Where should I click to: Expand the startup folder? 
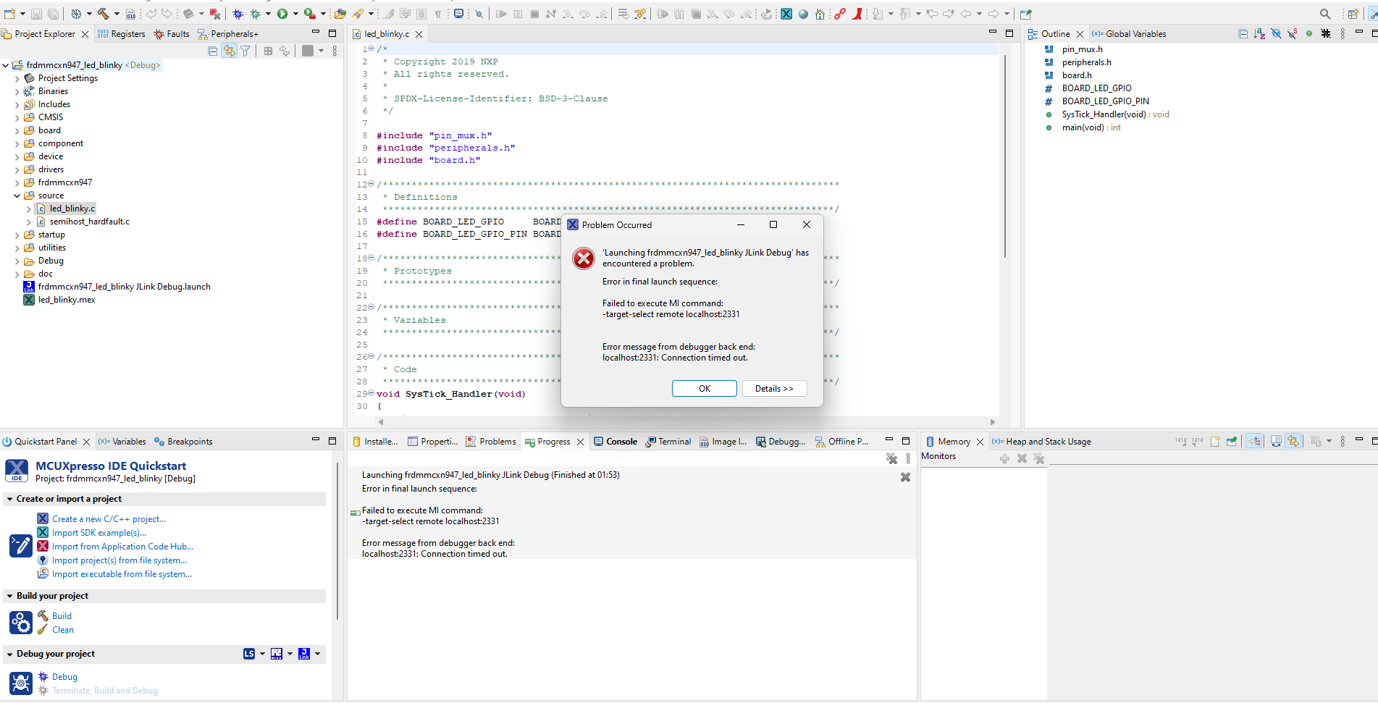[18, 234]
